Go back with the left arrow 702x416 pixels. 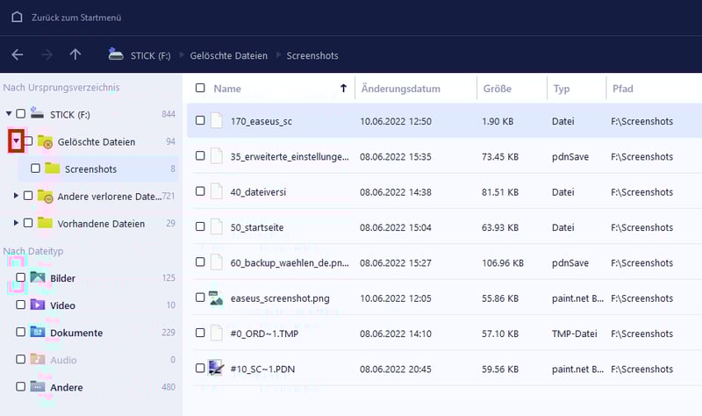[x=18, y=54]
